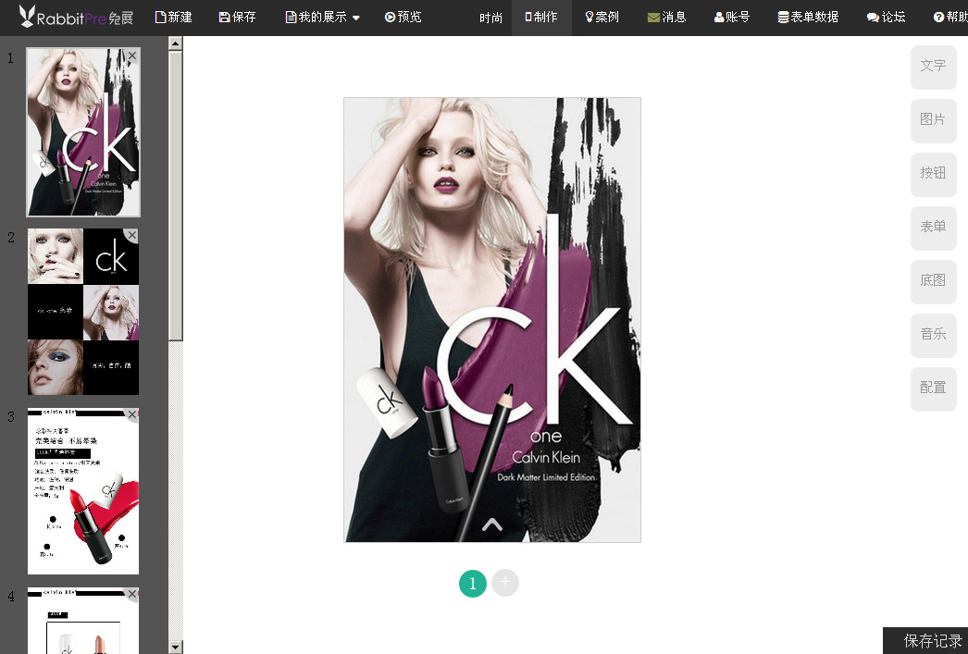Select the page 2 thumbnail

83,312
